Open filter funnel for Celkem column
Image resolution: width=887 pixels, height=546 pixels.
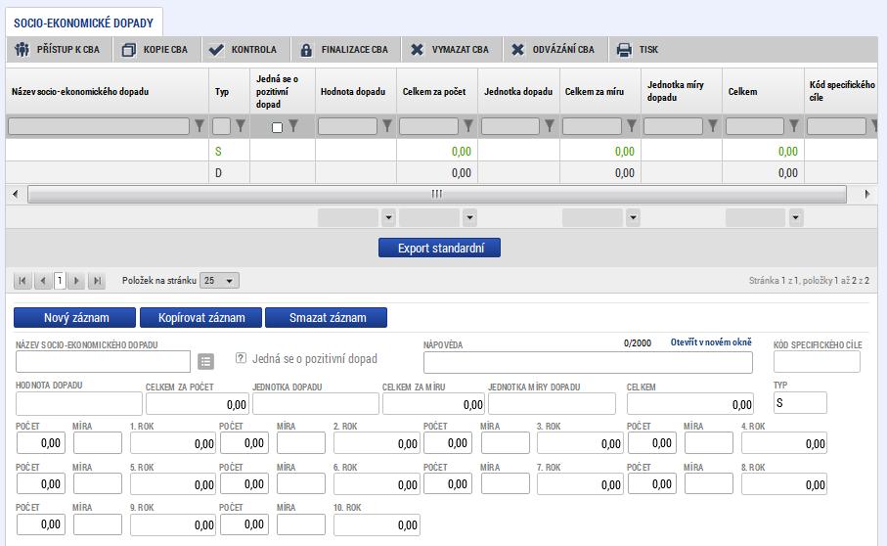(794, 125)
